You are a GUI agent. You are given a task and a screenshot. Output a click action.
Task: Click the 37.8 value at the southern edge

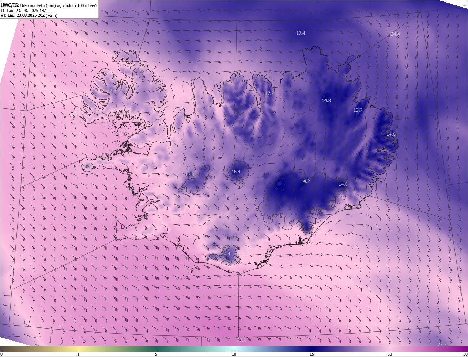(241, 340)
